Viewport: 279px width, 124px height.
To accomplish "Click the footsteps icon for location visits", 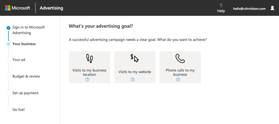I will click(89, 58).
